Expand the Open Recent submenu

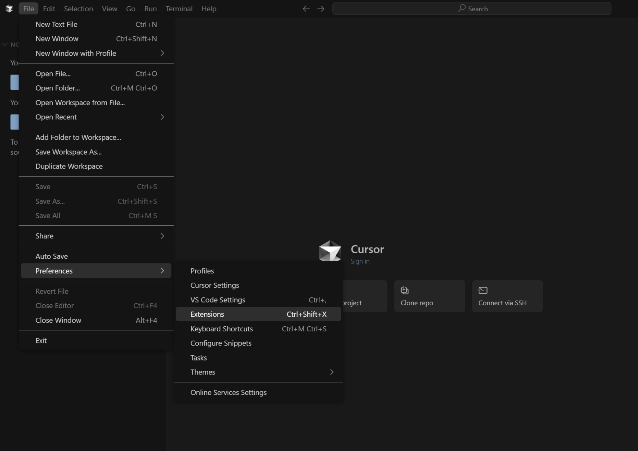(x=96, y=117)
